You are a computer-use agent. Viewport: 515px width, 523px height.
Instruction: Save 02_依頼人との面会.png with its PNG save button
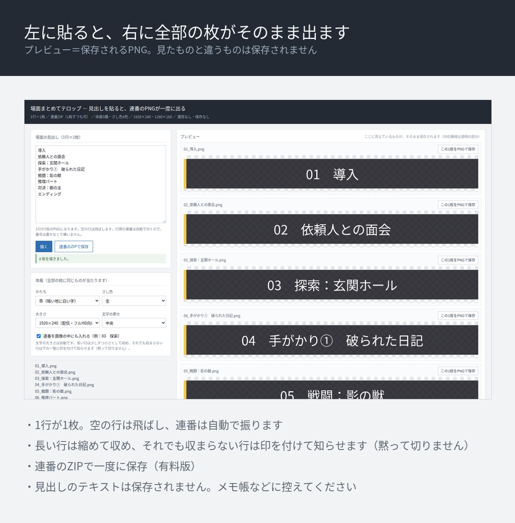click(458, 204)
